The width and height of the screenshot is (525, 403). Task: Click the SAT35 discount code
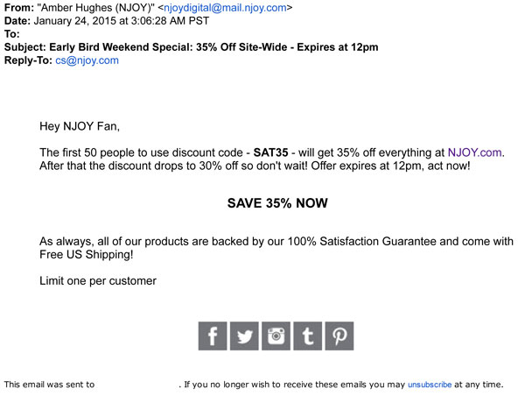point(271,152)
